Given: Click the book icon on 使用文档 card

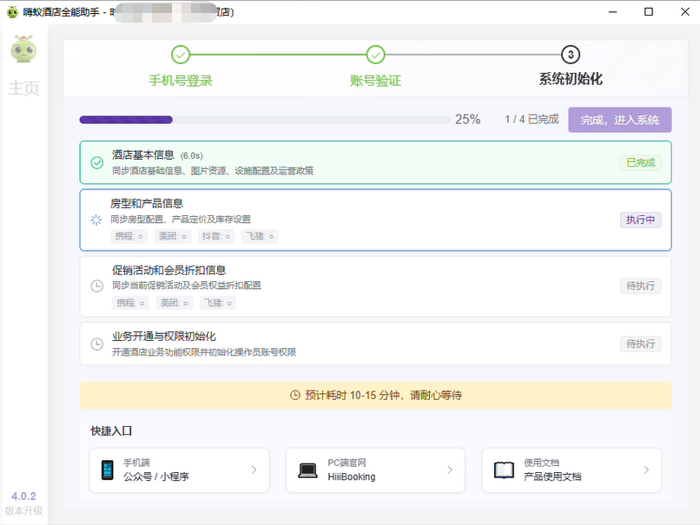Looking at the screenshot, I should [506, 468].
